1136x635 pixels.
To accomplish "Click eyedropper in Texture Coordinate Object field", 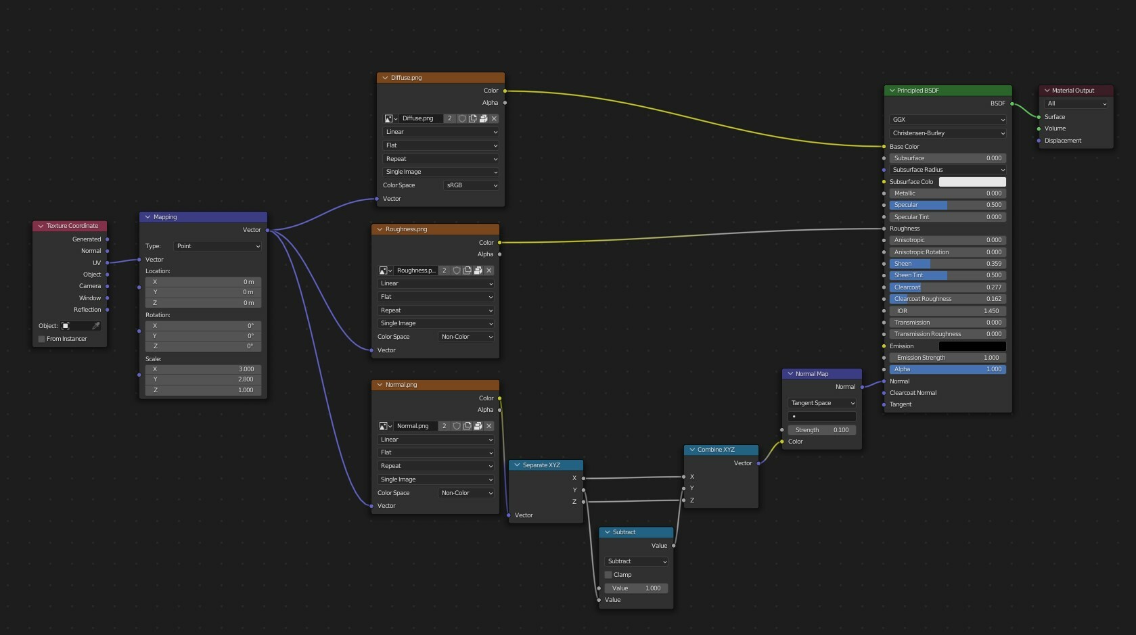I will 95,326.
